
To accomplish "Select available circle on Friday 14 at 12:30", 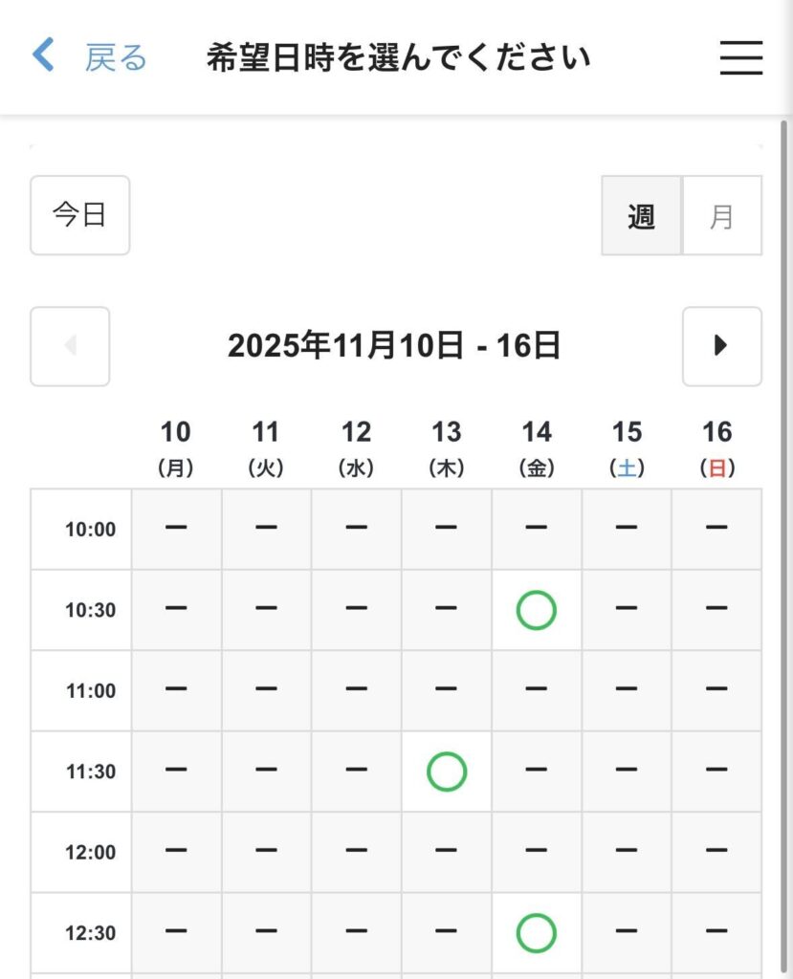I will pyautogui.click(x=537, y=933).
